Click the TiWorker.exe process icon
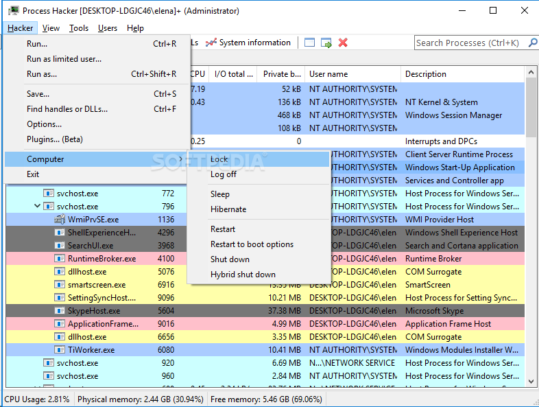This screenshot has width=539, height=407. [x=60, y=350]
